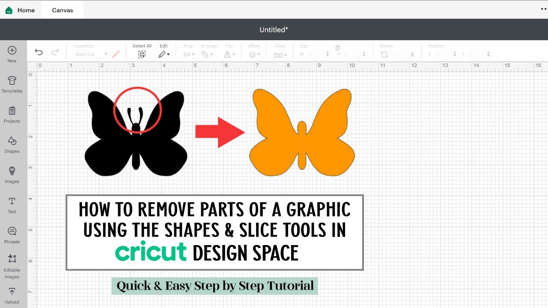Open the Align dropdown
Image resolution: width=548 pixels, height=308 pixels.
[x=189, y=54]
